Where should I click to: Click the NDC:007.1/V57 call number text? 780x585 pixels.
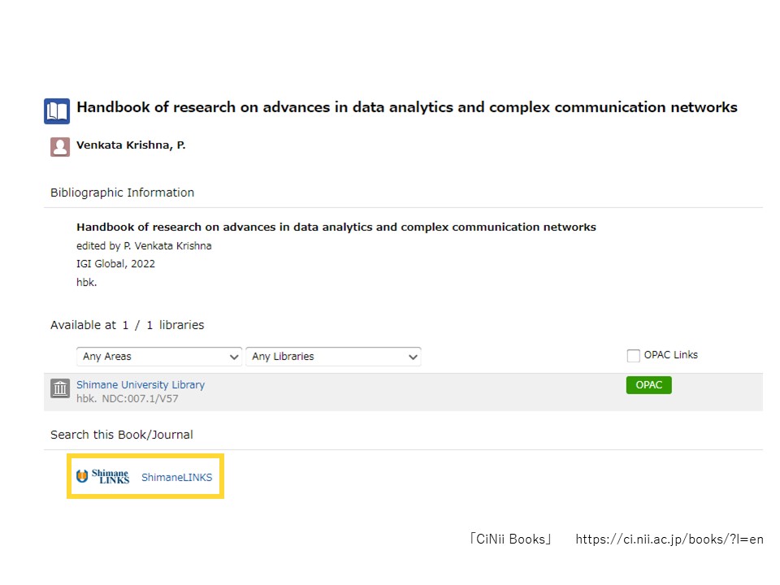(x=140, y=399)
